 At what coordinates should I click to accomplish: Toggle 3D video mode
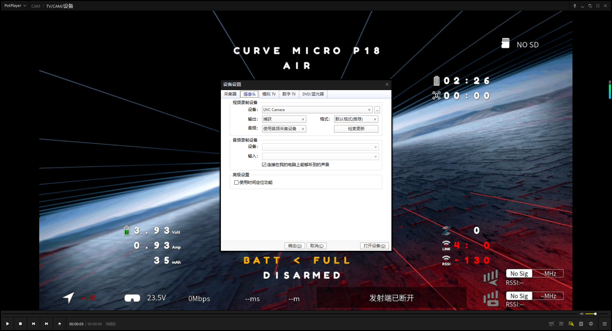[561, 324]
